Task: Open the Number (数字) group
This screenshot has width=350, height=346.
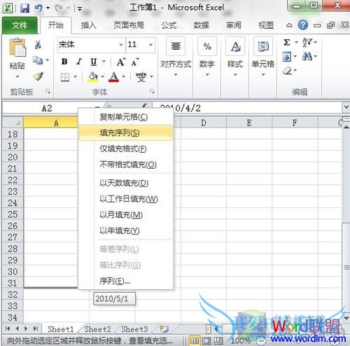Action: [x=207, y=57]
